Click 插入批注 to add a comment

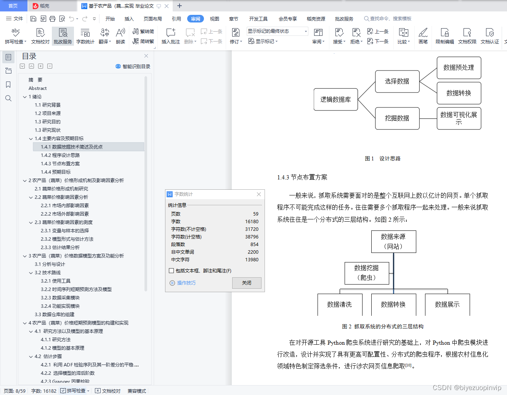coord(171,36)
